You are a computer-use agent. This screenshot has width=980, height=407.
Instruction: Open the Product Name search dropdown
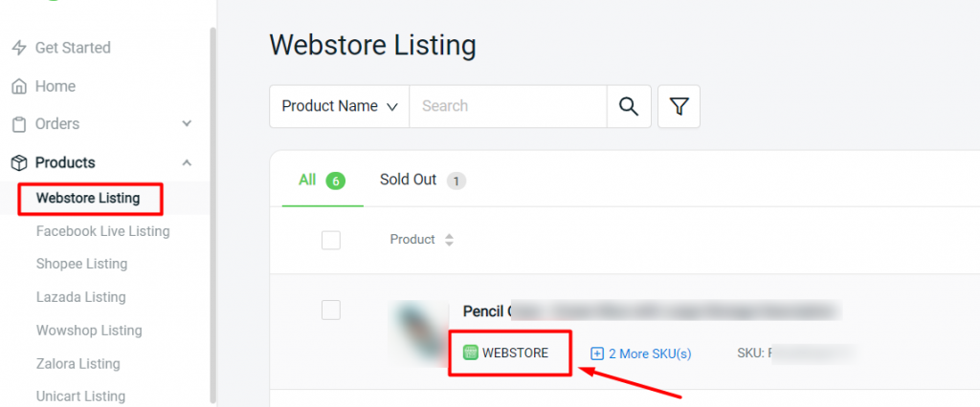click(340, 107)
